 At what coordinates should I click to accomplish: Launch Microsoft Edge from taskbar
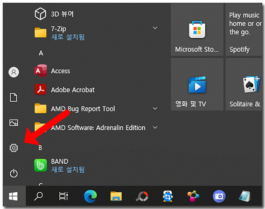90,196
